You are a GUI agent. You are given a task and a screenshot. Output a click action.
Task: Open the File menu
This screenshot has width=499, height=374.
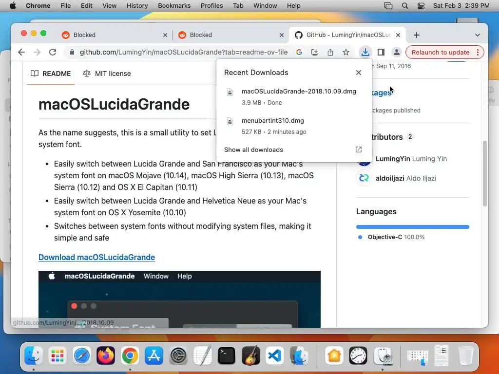66,6
